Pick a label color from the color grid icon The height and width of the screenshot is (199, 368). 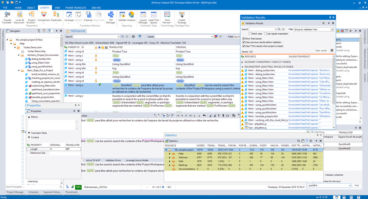coord(216,37)
